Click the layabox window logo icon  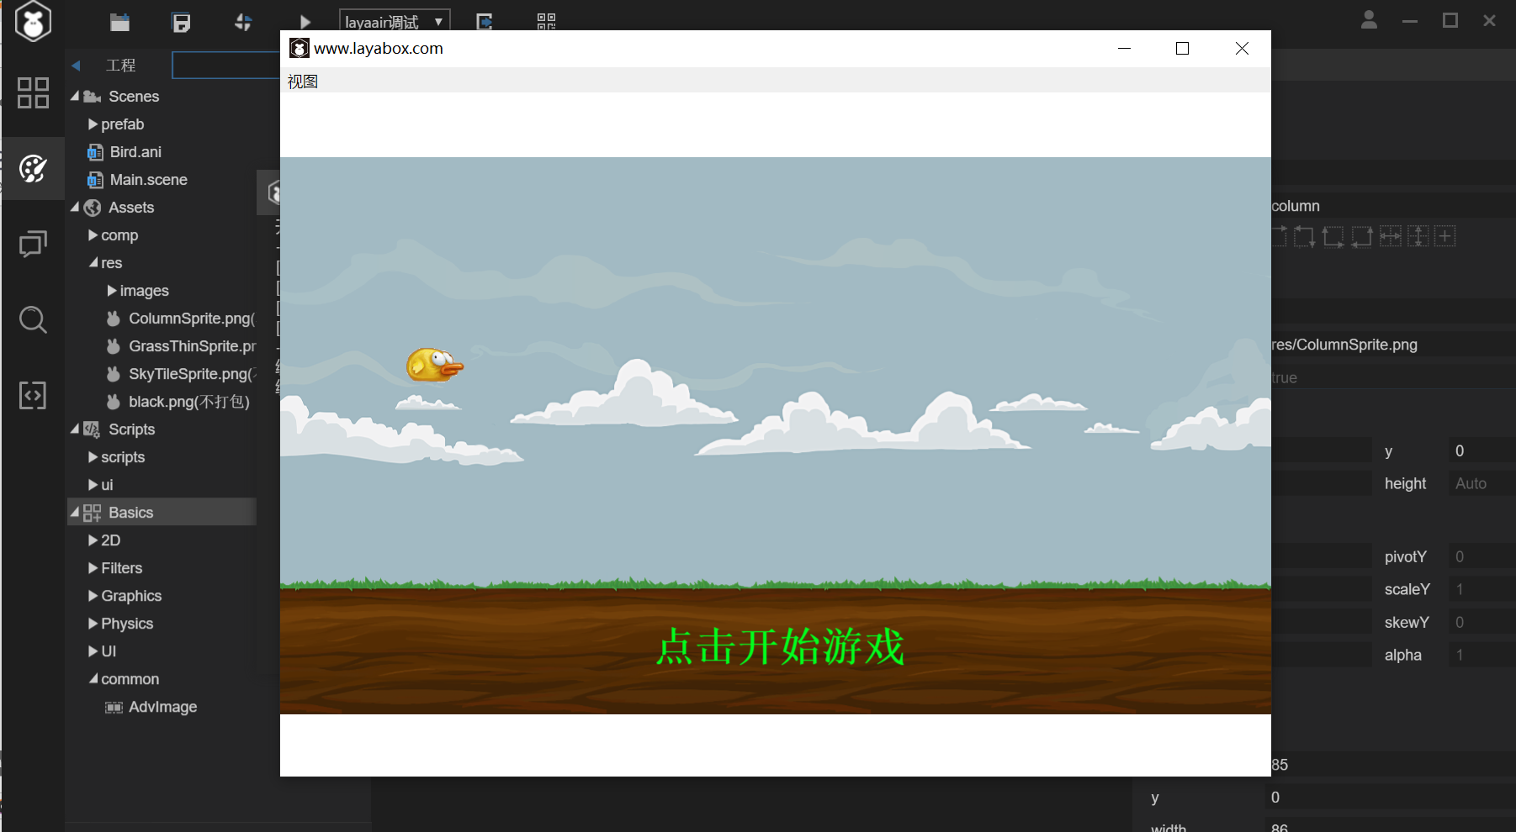tap(299, 48)
